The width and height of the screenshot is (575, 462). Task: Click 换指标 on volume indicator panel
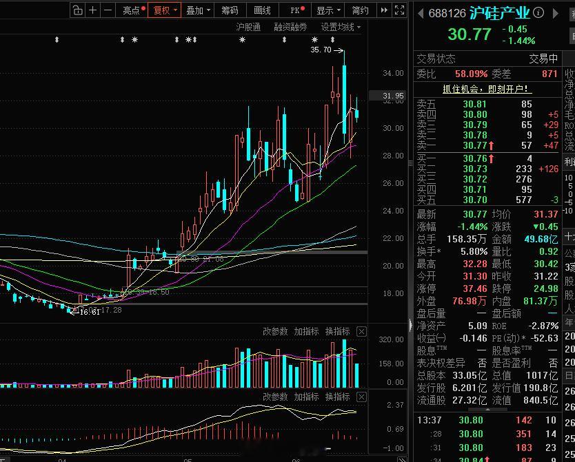[337, 332]
